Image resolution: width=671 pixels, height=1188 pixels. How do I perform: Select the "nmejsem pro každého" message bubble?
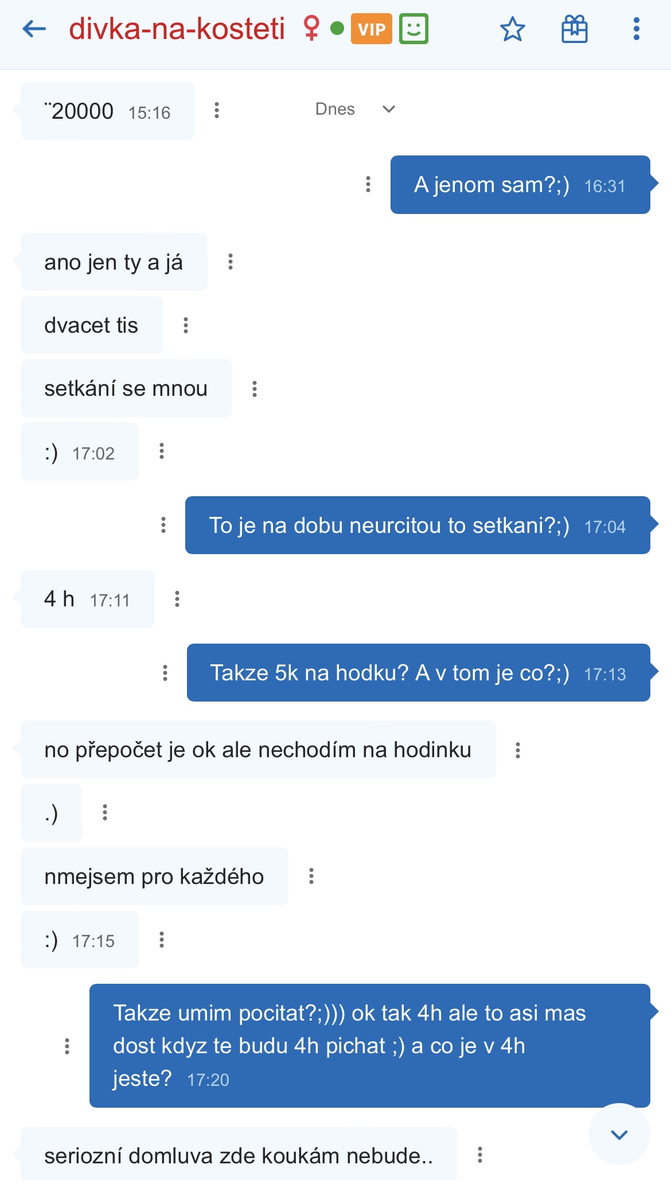(x=154, y=877)
